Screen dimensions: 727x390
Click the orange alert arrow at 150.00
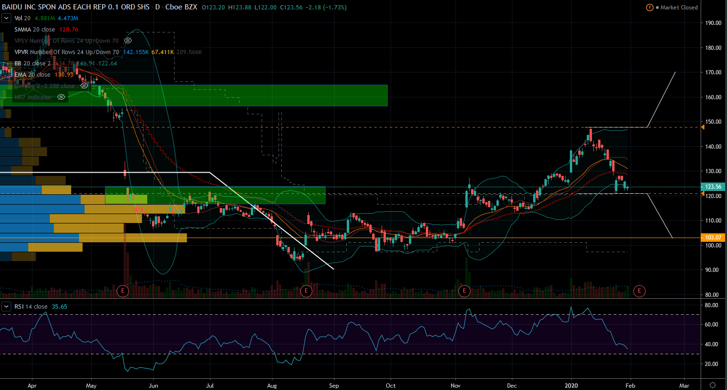coord(703,127)
